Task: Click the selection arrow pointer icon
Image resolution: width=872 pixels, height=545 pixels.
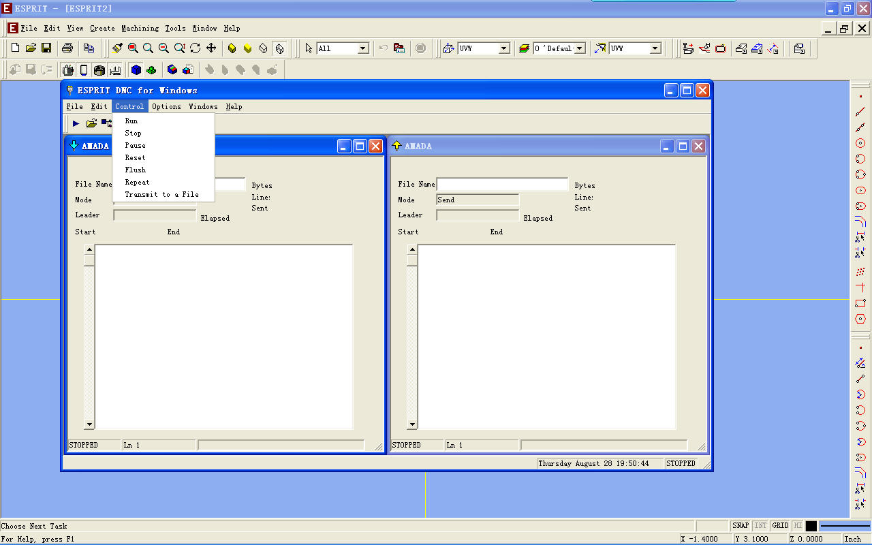Action: pyautogui.click(x=309, y=48)
